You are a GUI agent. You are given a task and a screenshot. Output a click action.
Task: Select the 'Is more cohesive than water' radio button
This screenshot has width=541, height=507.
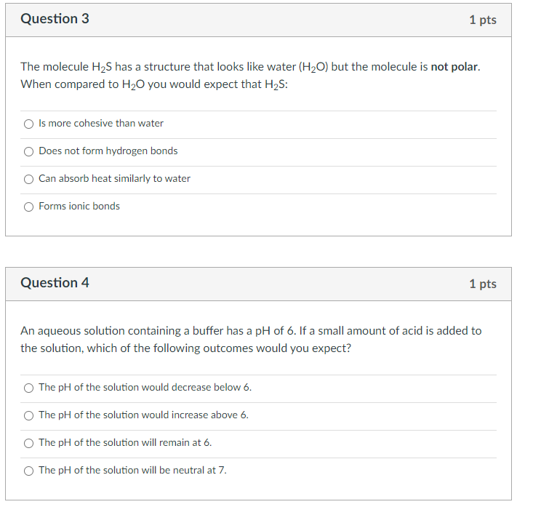coord(28,124)
